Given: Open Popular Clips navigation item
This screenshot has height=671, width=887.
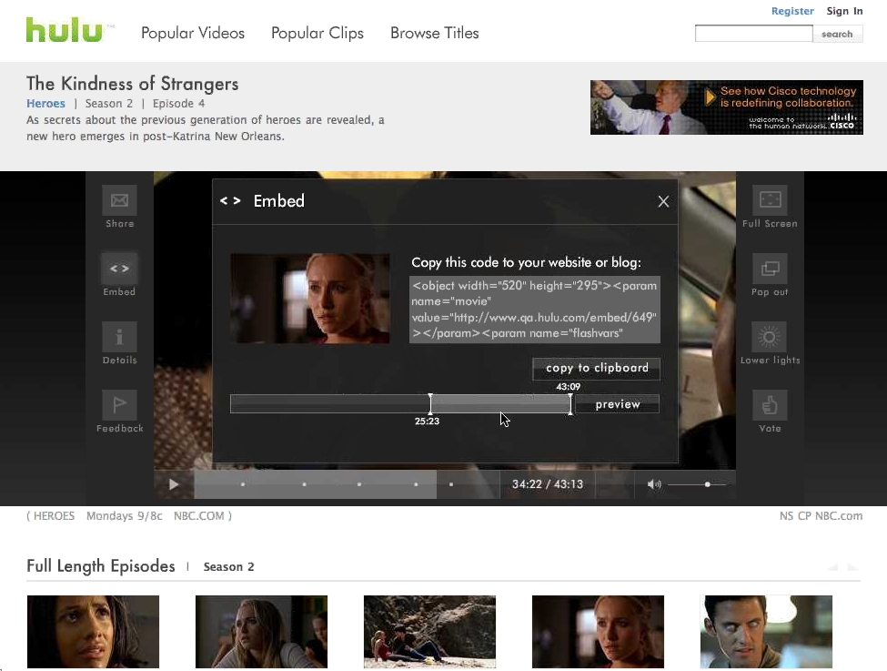Looking at the screenshot, I should tap(318, 33).
